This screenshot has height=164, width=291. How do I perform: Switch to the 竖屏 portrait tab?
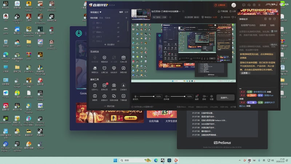126,12
